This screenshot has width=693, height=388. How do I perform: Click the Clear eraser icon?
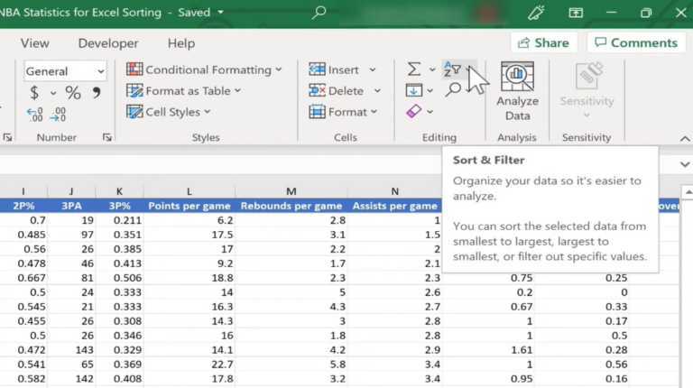click(413, 112)
